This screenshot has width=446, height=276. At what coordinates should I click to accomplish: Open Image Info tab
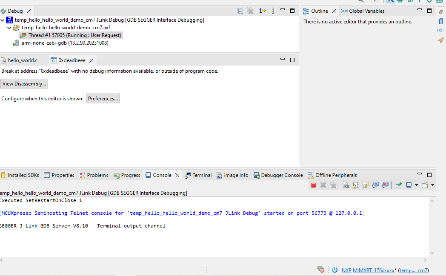pos(232,175)
